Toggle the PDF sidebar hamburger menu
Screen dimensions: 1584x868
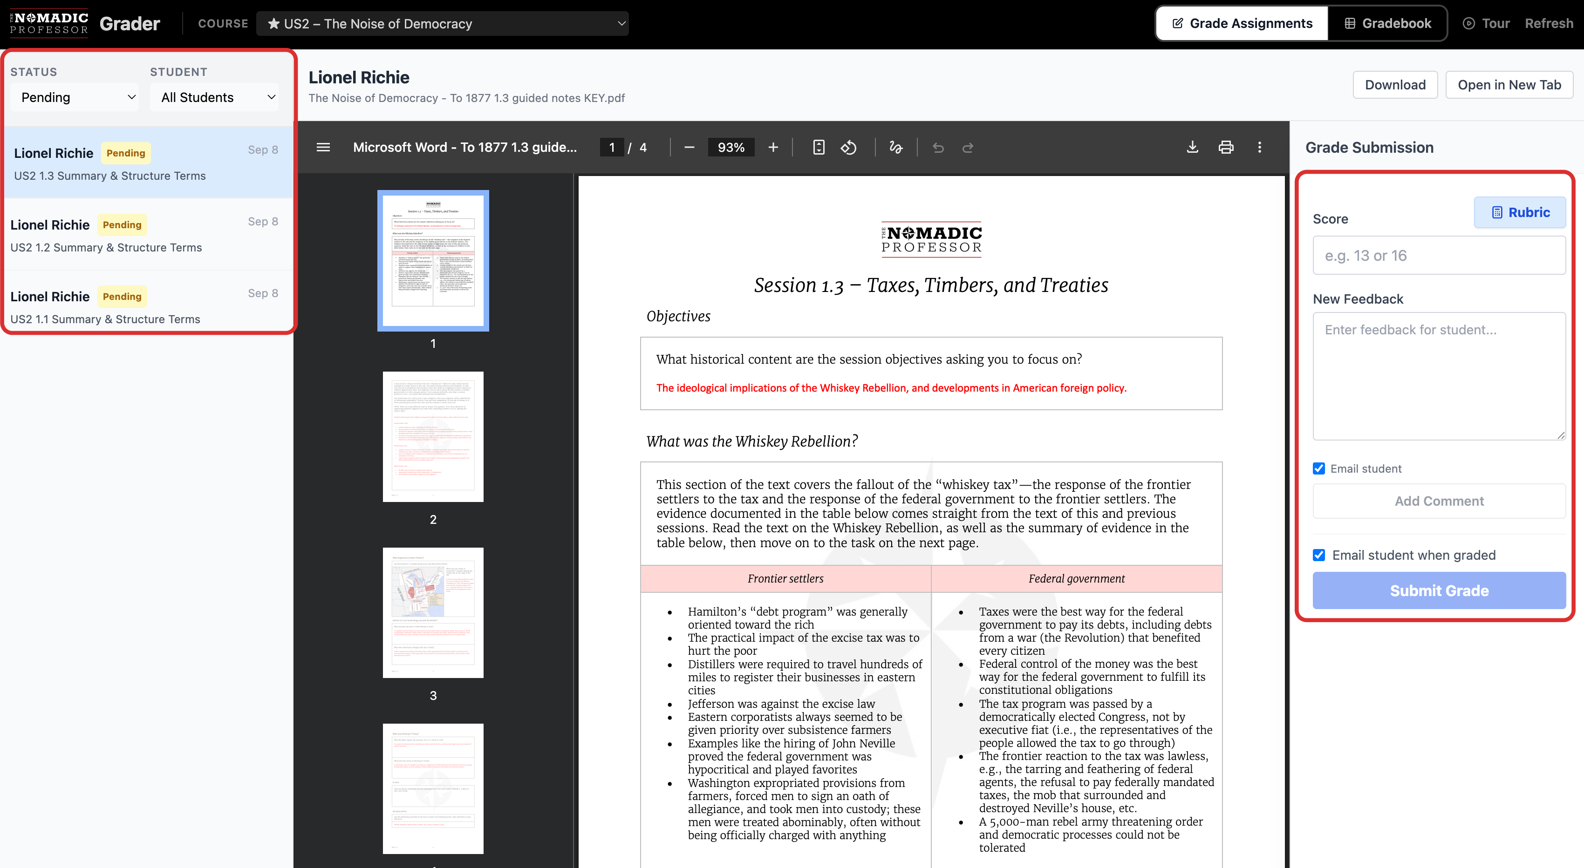coord(323,147)
